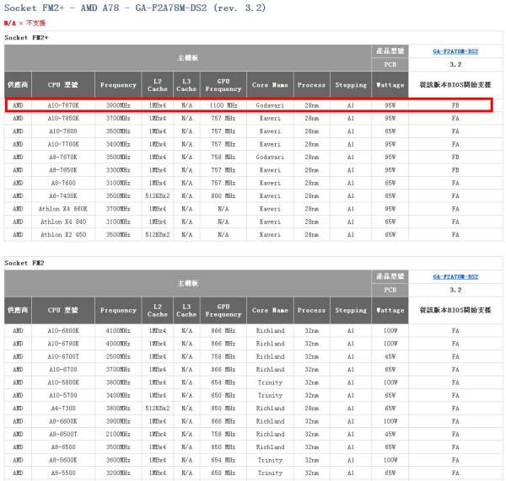Click the 1100 MHz GPU frequency cell
This screenshot has height=481, width=506.
tap(223, 106)
